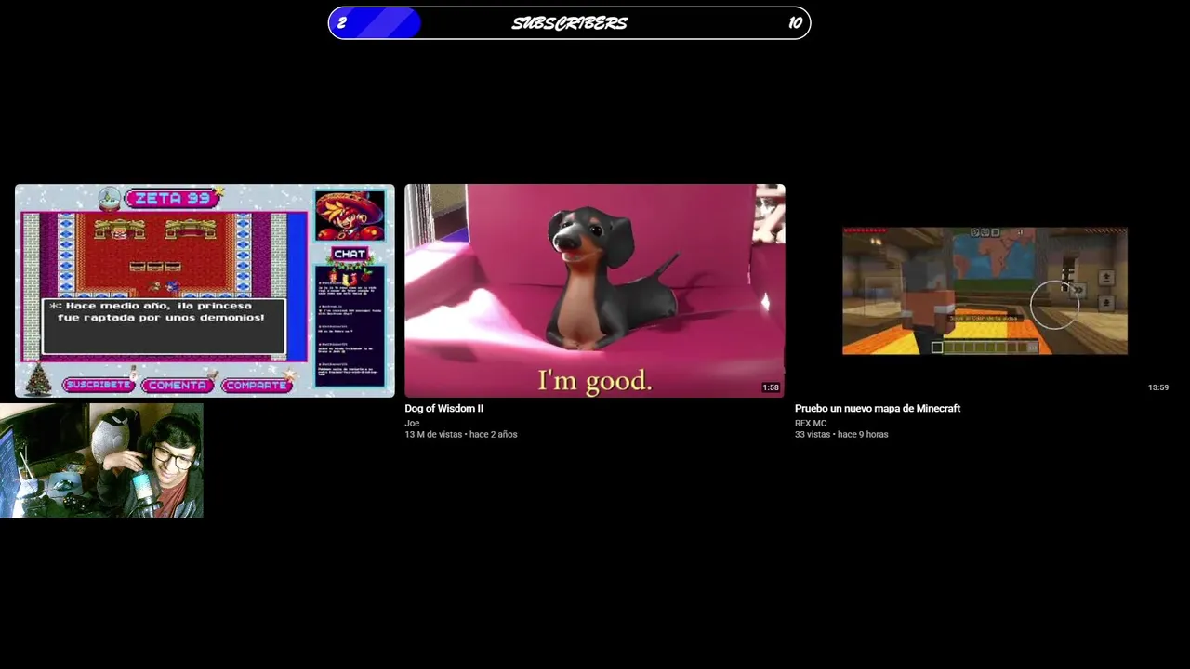The width and height of the screenshot is (1190, 669).
Task: Click the game dialogue text box
Action: tap(164, 326)
